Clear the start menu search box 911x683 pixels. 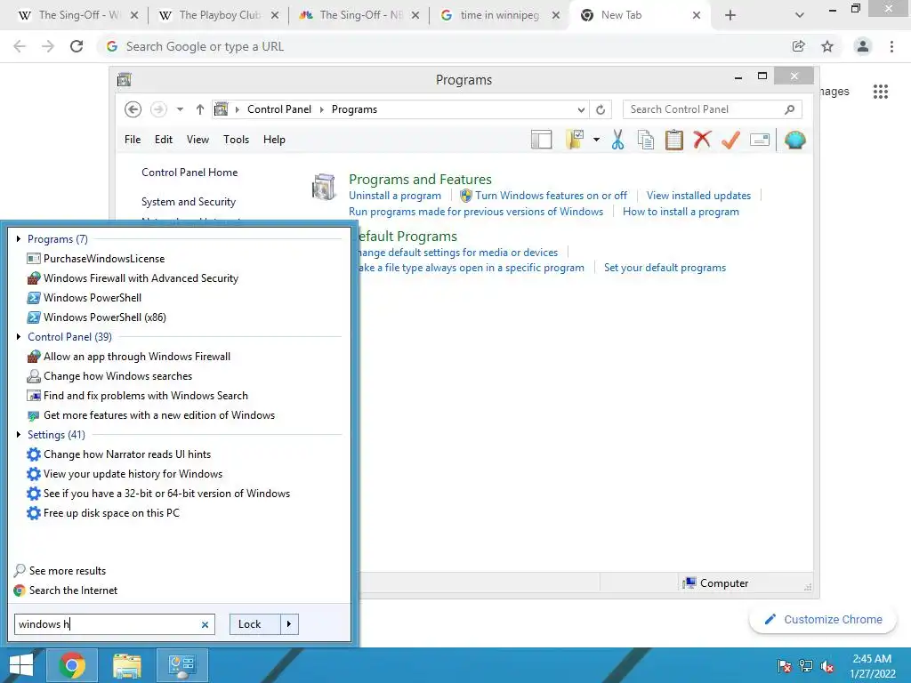tap(205, 625)
